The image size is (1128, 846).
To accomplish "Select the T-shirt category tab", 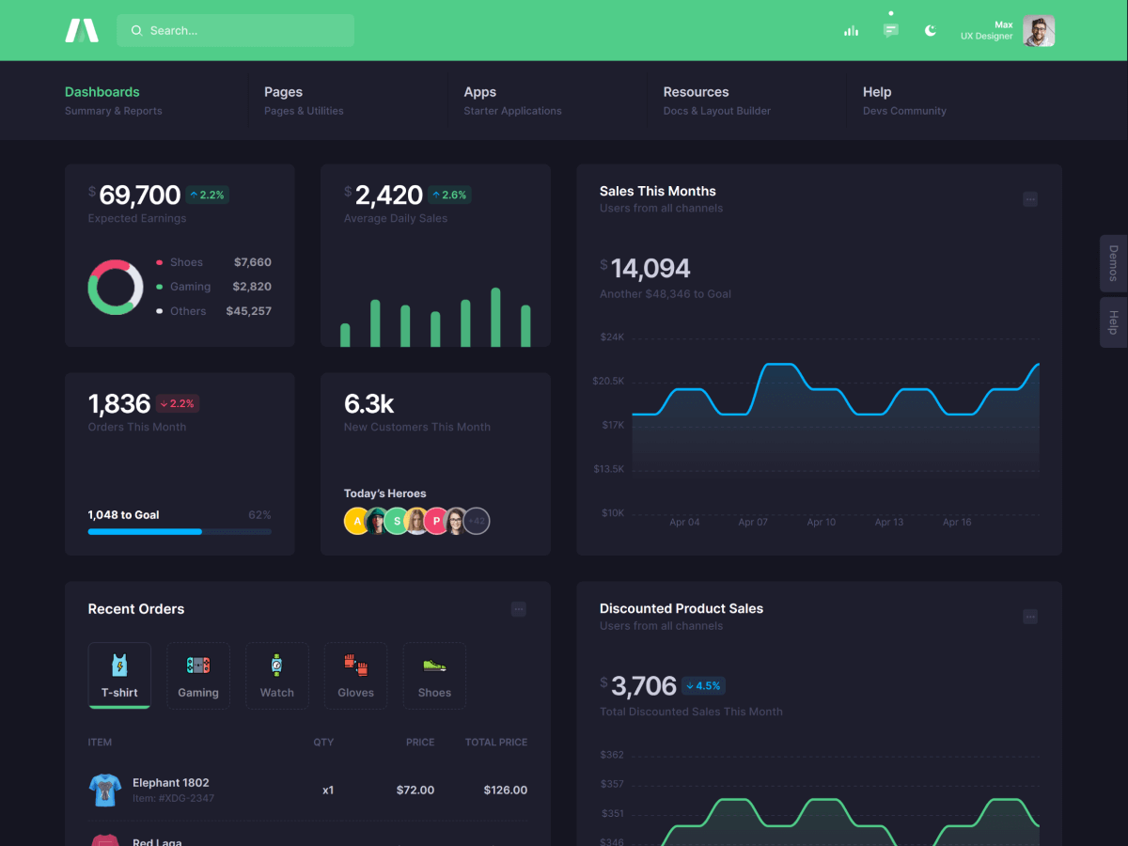I will (119, 675).
